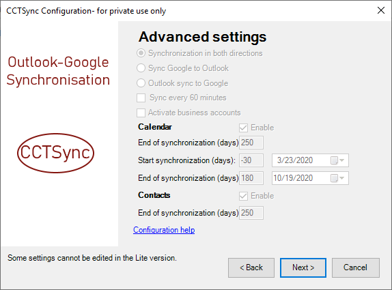This screenshot has height=290, width=392.
Task: Click the Start synchronization days field showing -30
Action: point(251,160)
